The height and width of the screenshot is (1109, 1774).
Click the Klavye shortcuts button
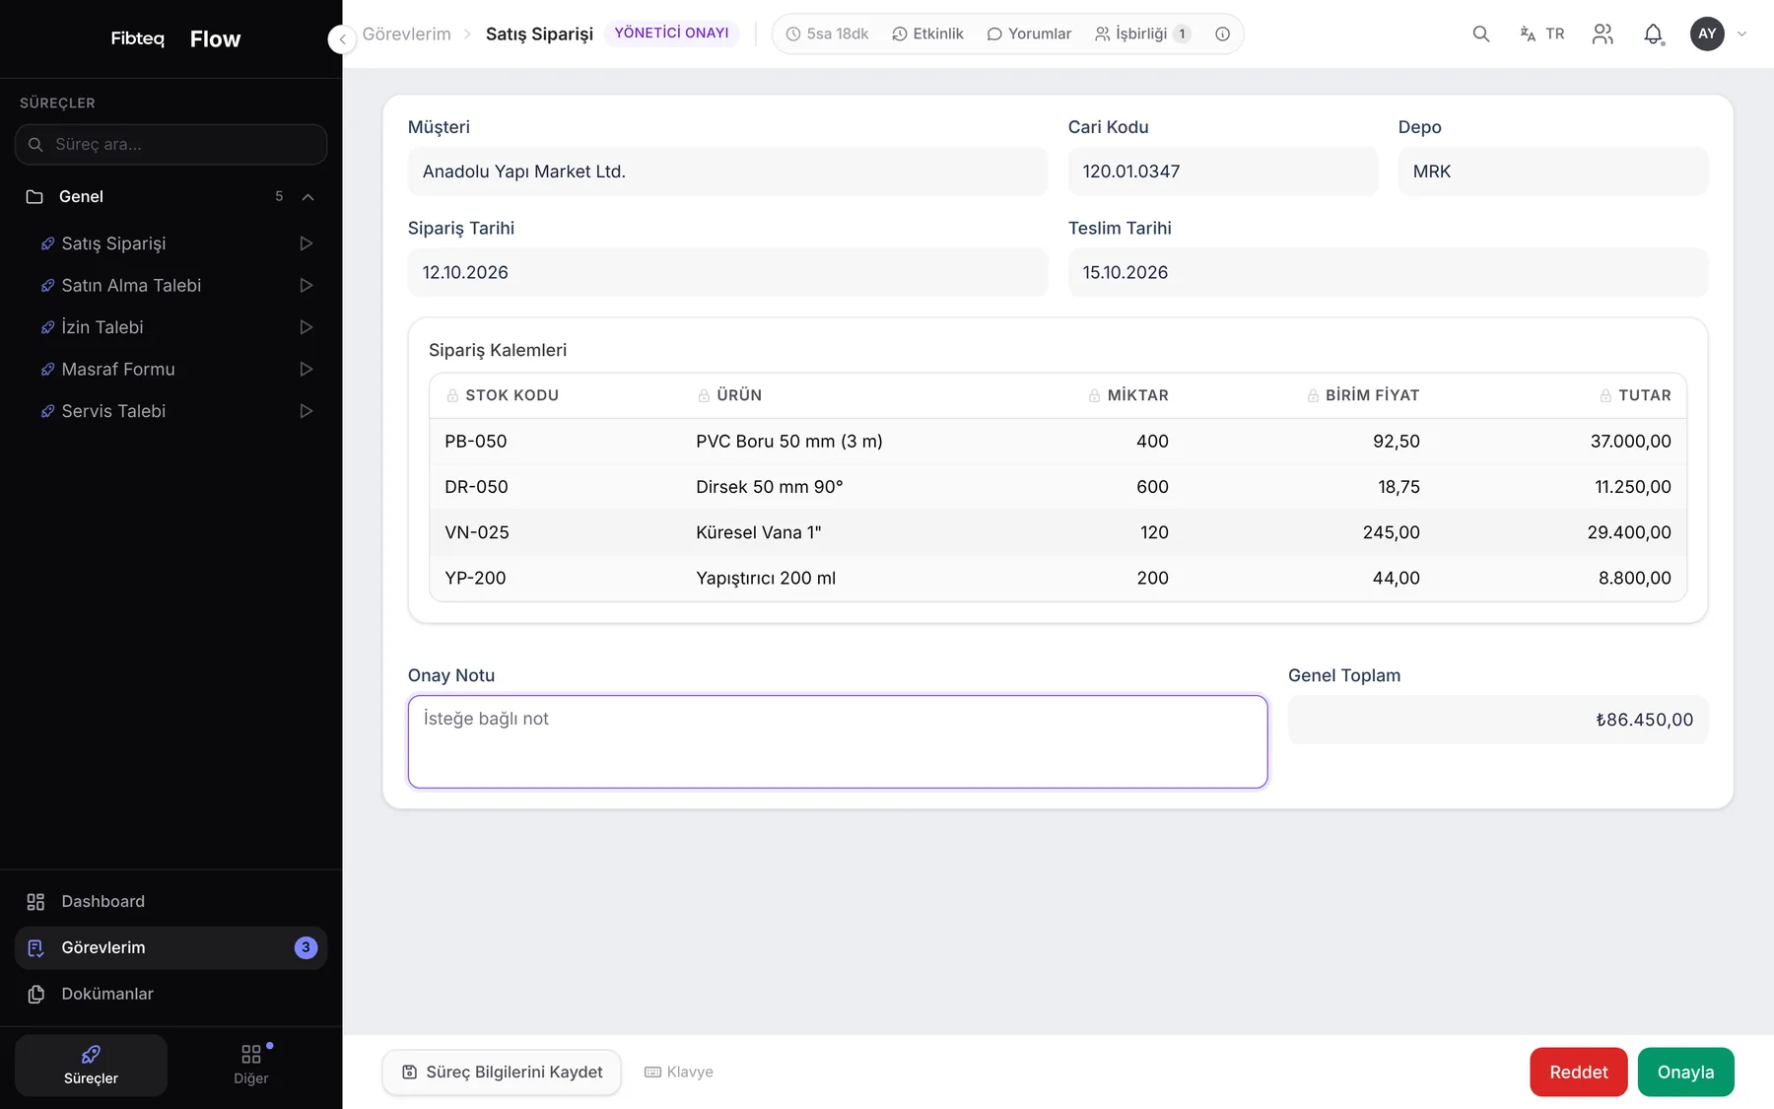coord(679,1072)
